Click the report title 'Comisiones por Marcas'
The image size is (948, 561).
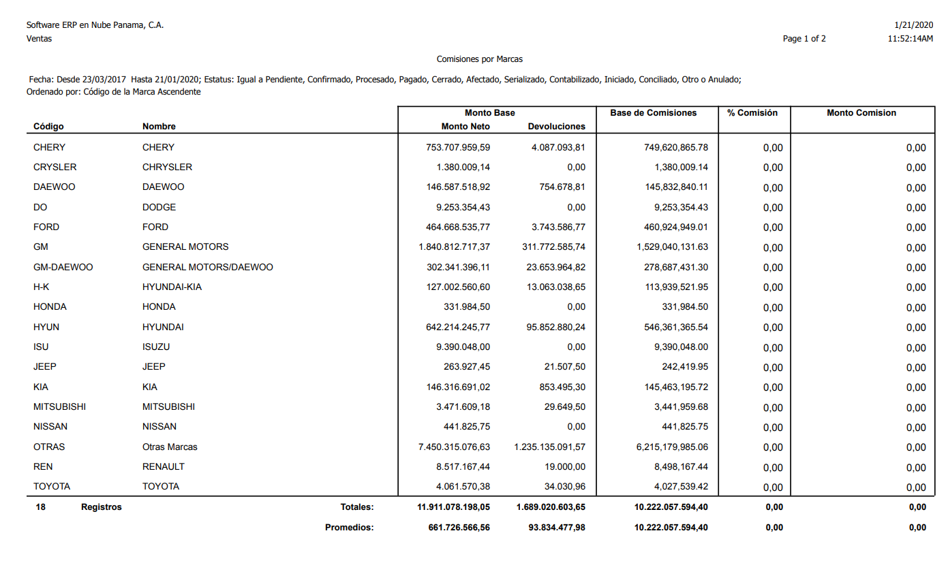click(x=480, y=59)
